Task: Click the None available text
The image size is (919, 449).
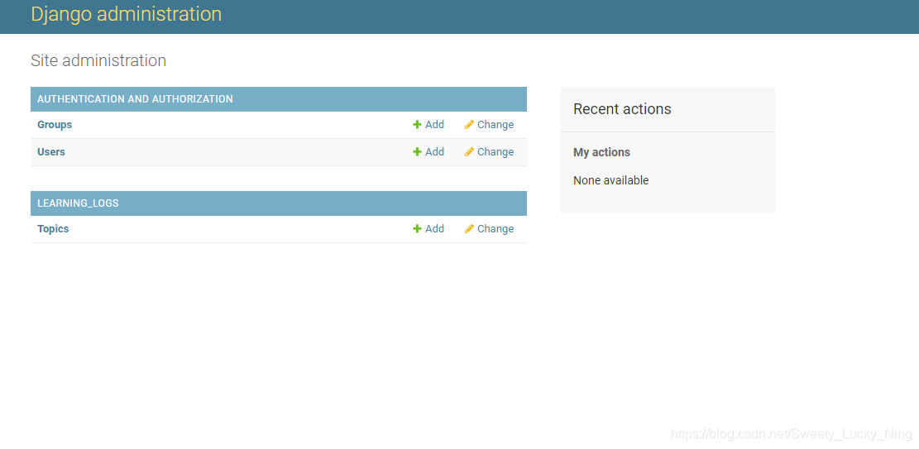Action: click(610, 180)
